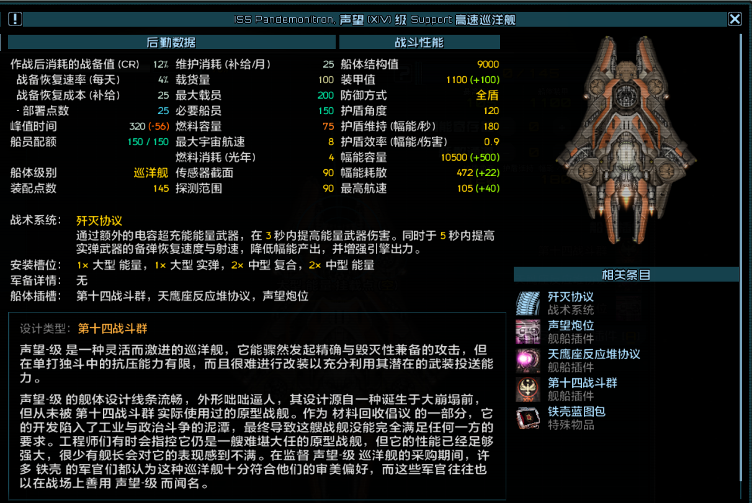Image resolution: width=752 pixels, height=503 pixels.
Task: Click the 全盾 defense type value
Action: coord(487,95)
